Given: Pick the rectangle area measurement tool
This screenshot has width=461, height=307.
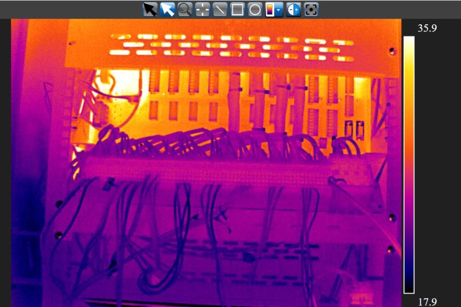Looking at the screenshot, I should click(238, 10).
